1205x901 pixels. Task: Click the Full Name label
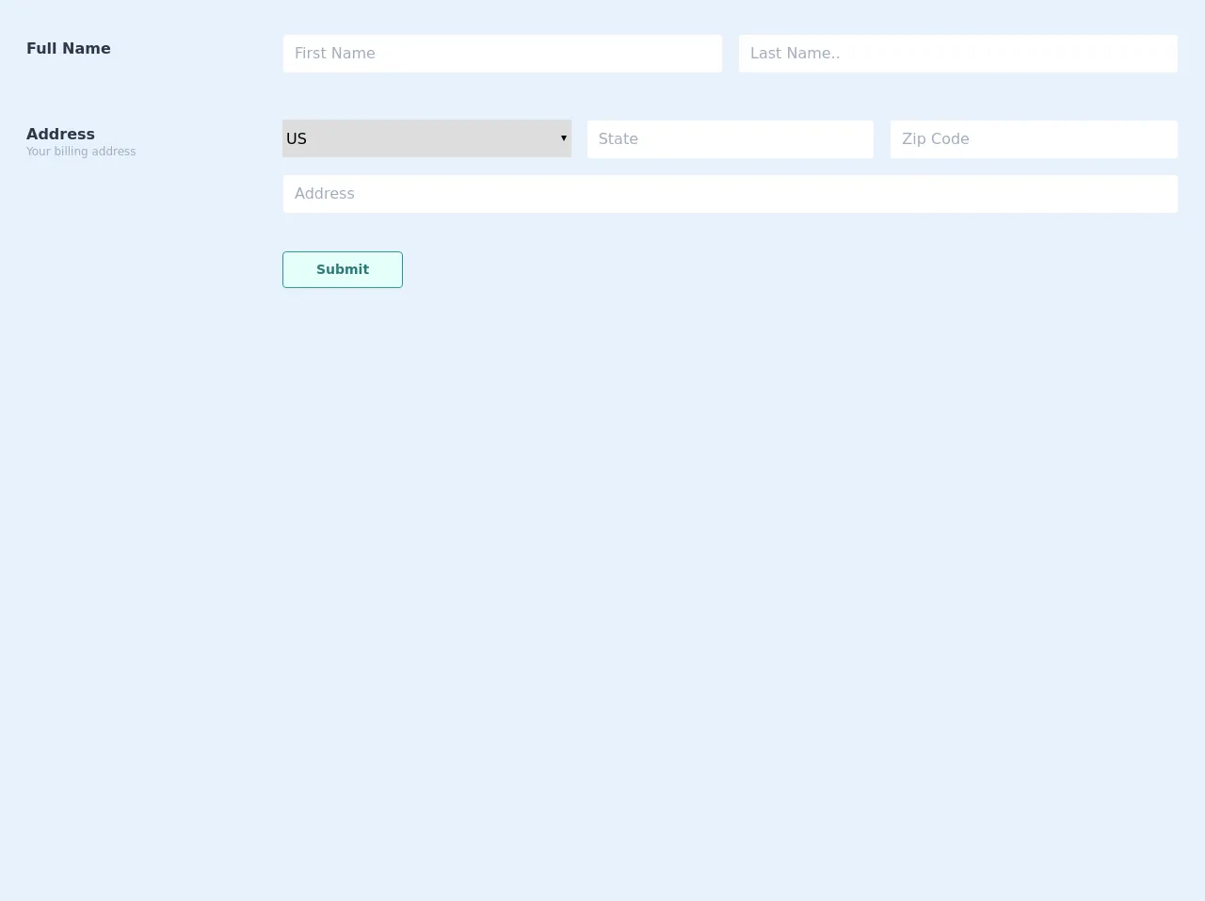coord(69,49)
